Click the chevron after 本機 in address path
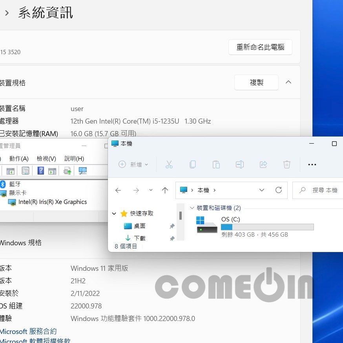This screenshot has height=343, width=343. (x=214, y=190)
